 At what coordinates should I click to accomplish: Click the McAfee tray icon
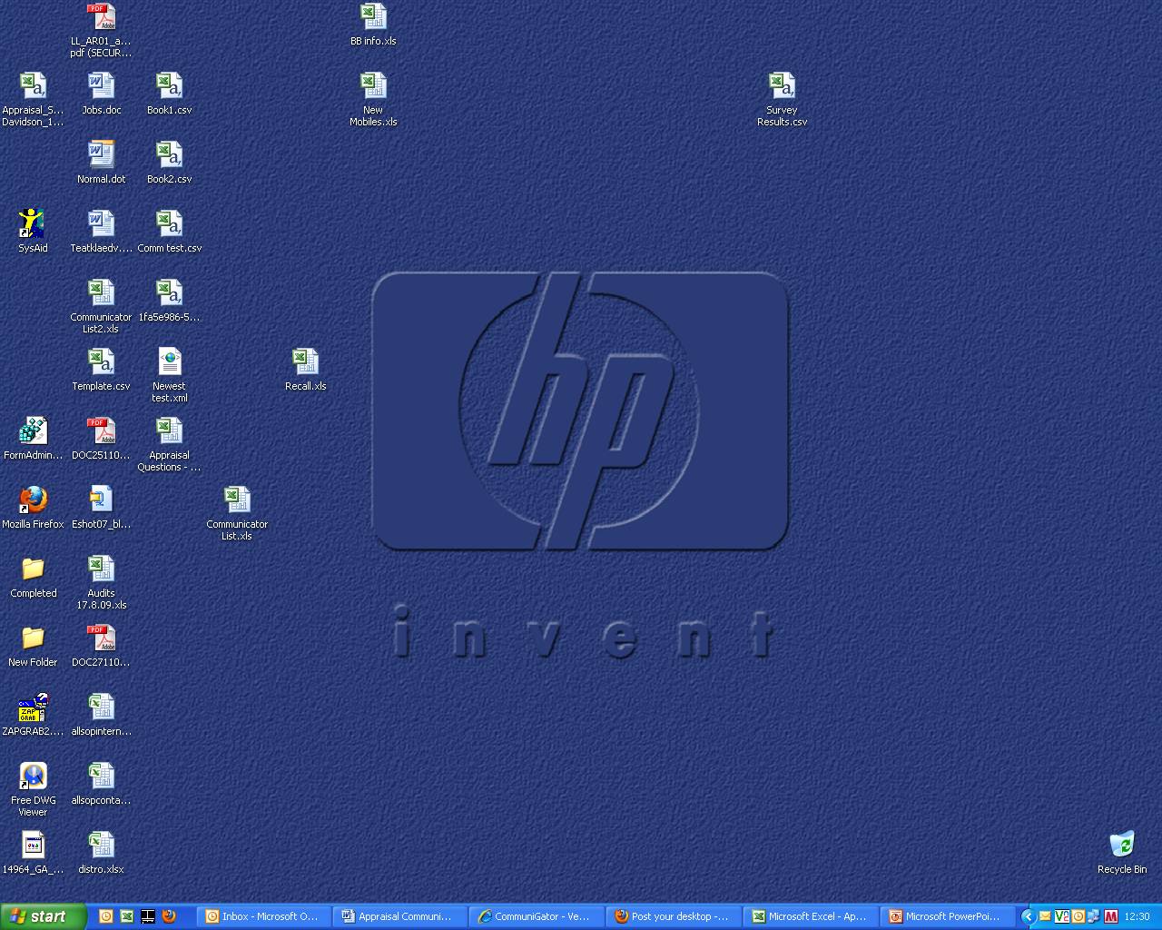tap(1110, 916)
